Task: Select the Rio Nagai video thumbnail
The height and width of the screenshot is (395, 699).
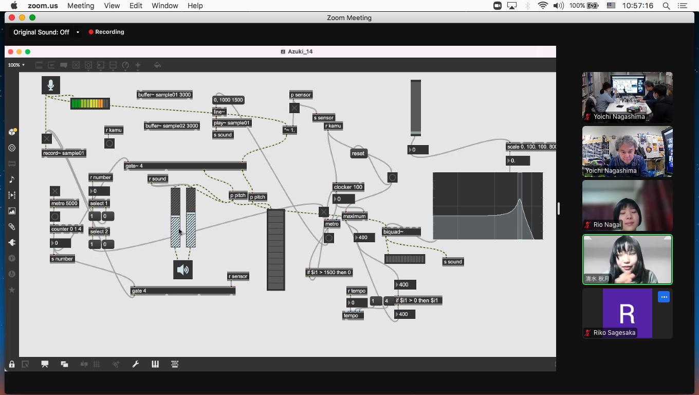Action: 627,205
